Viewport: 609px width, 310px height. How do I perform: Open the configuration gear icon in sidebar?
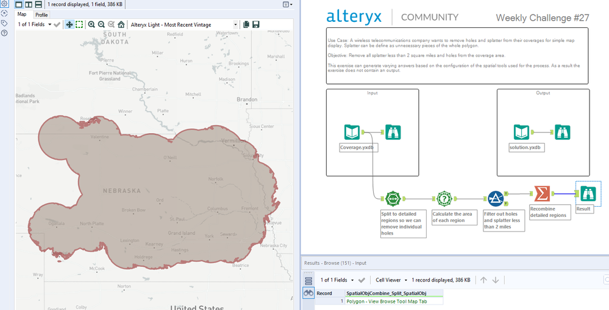[4, 4]
